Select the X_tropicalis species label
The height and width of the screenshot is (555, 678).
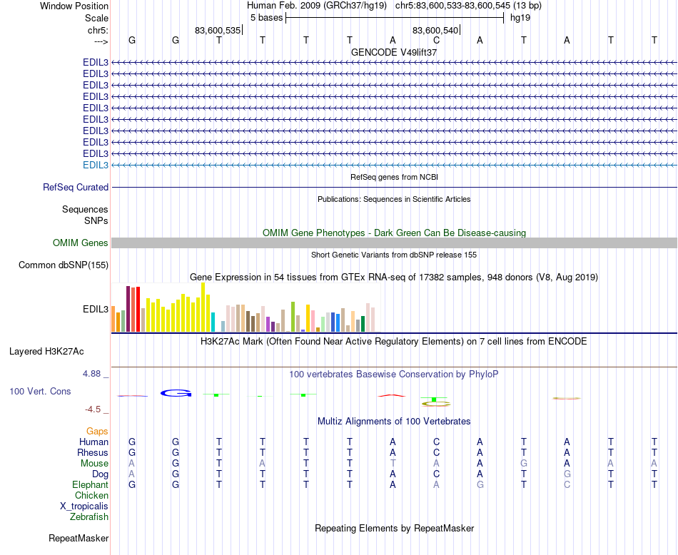coord(84,506)
